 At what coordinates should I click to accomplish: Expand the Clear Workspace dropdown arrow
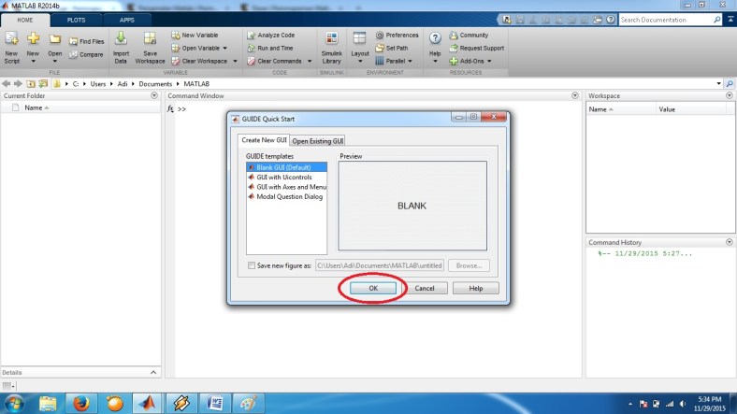click(229, 61)
